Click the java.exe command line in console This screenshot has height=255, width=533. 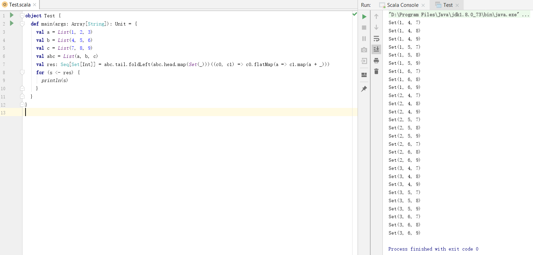[459, 15]
